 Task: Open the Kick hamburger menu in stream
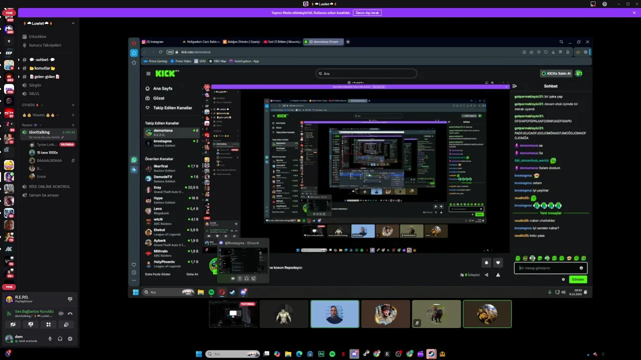pyautogui.click(x=148, y=73)
